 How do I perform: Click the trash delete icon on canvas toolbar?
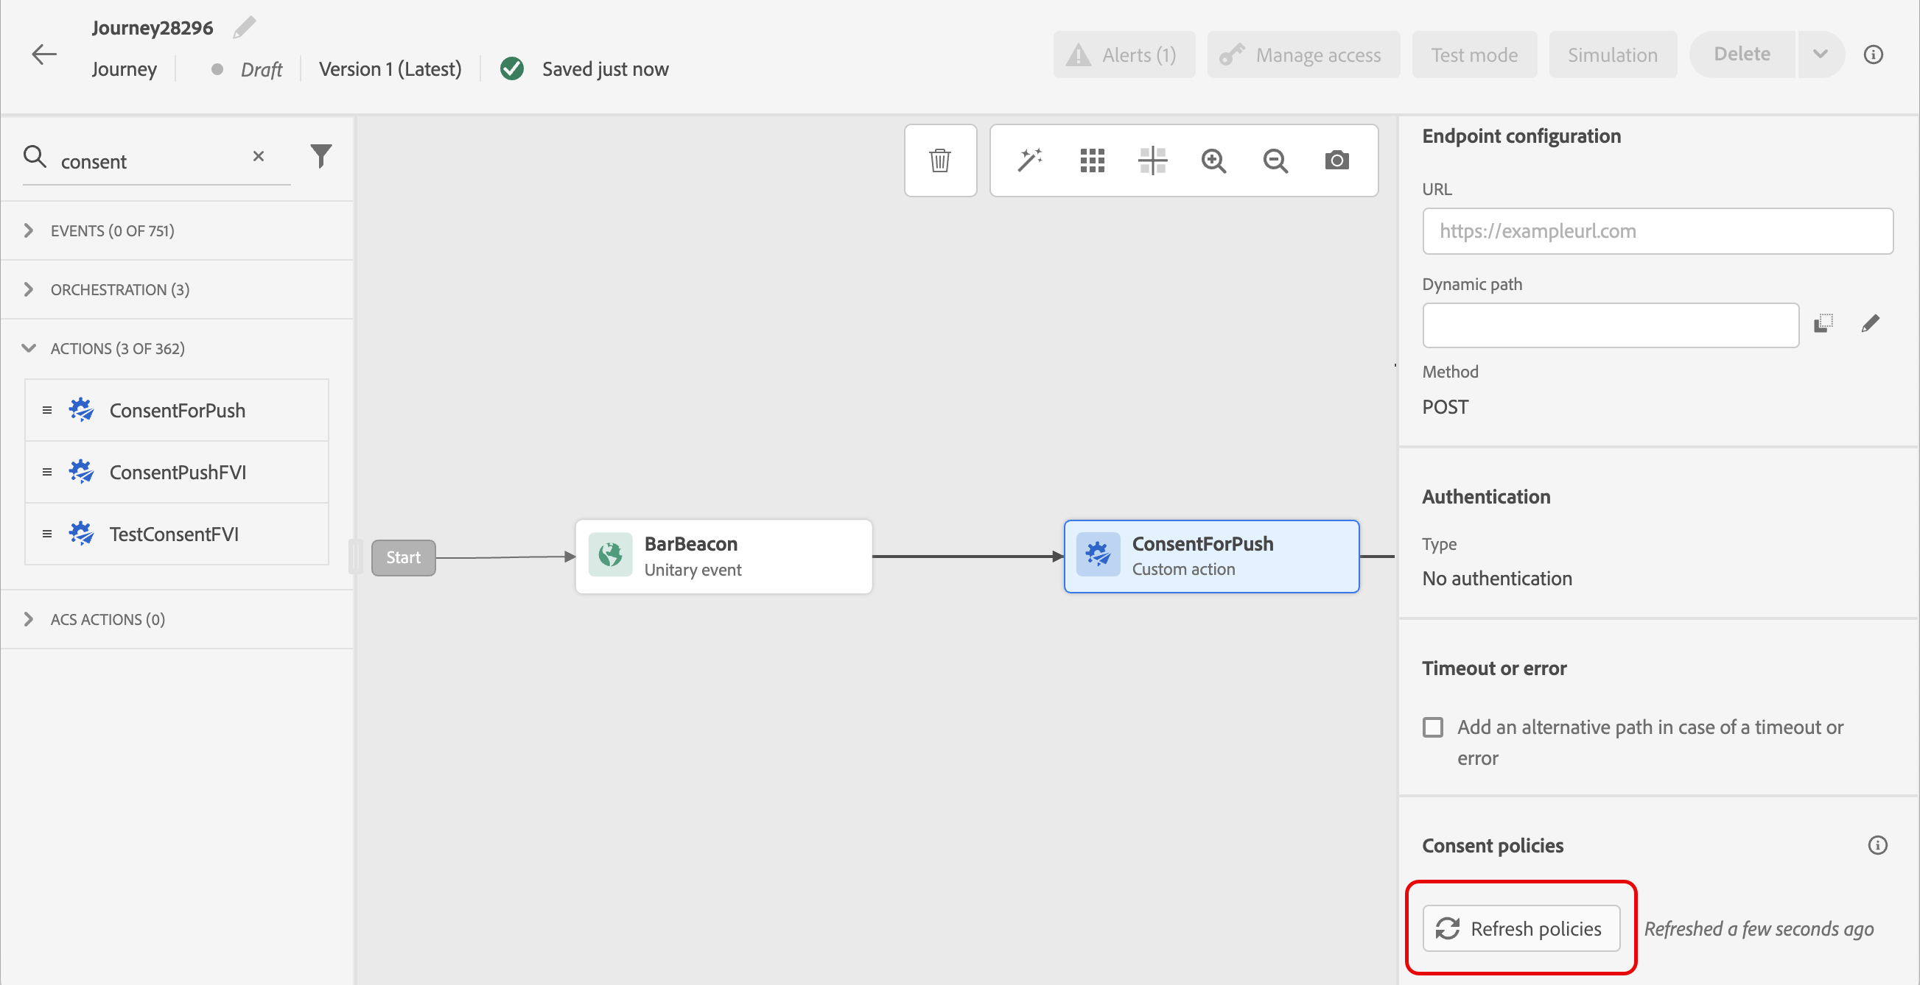point(940,160)
